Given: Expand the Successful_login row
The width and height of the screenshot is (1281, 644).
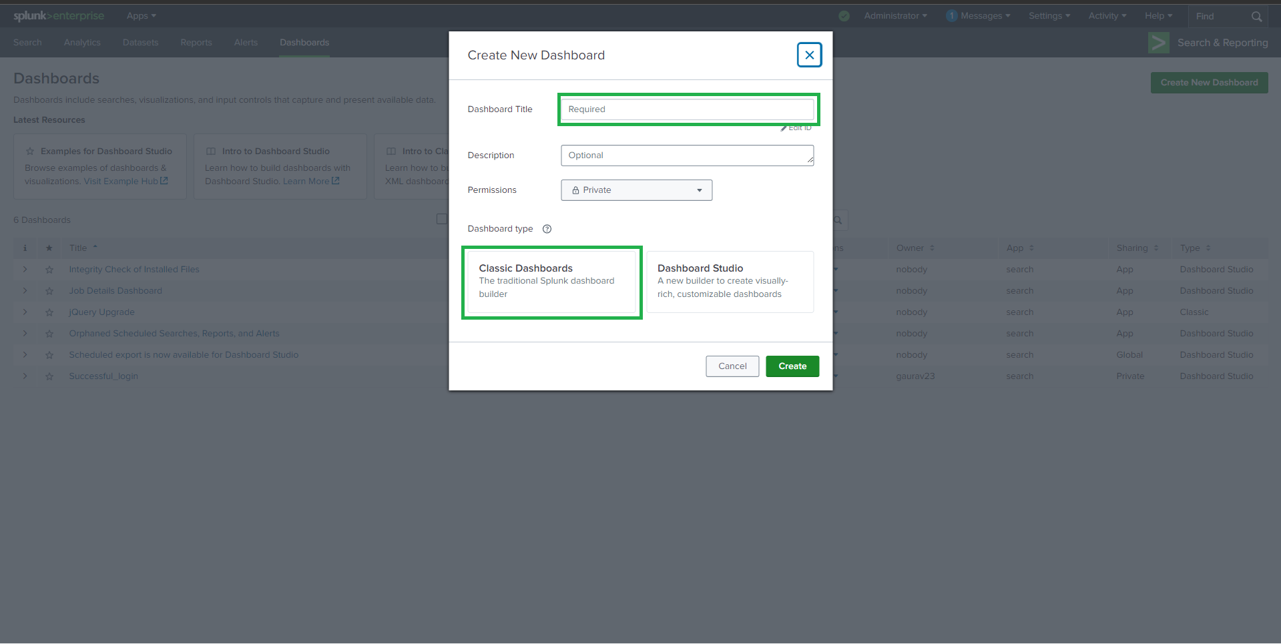Looking at the screenshot, I should point(25,376).
